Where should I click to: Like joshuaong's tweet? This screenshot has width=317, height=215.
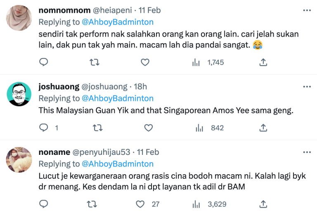click(149, 128)
